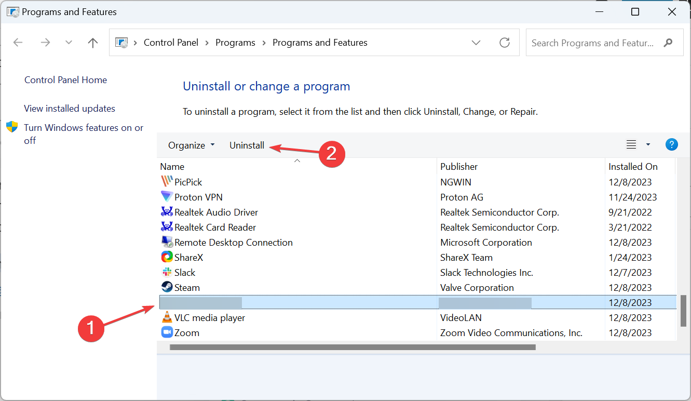Screen dimensions: 691x401
Task: Open Turn Windows features on or off
Action: point(84,134)
